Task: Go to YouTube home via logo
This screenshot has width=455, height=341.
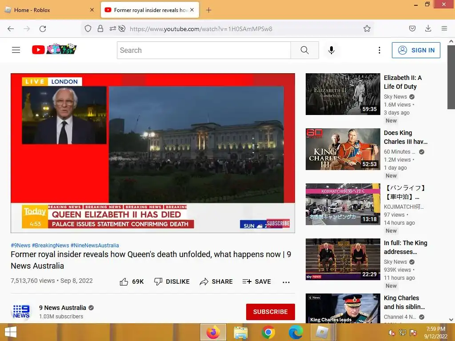Action: (x=54, y=49)
